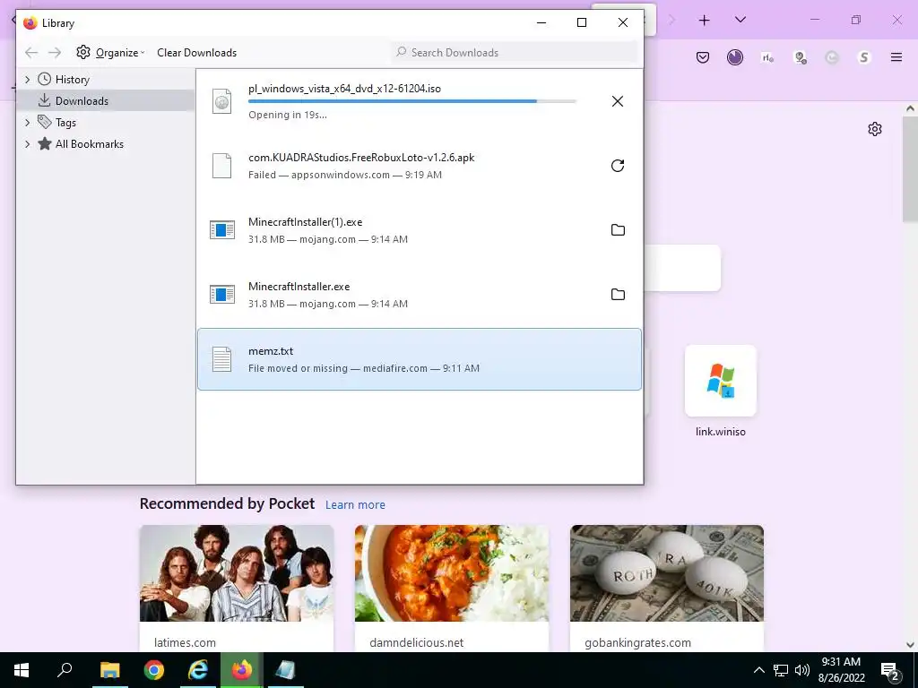This screenshot has width=918, height=688.
Task: Launch Google Chrome from the taskbar
Action: (154, 670)
